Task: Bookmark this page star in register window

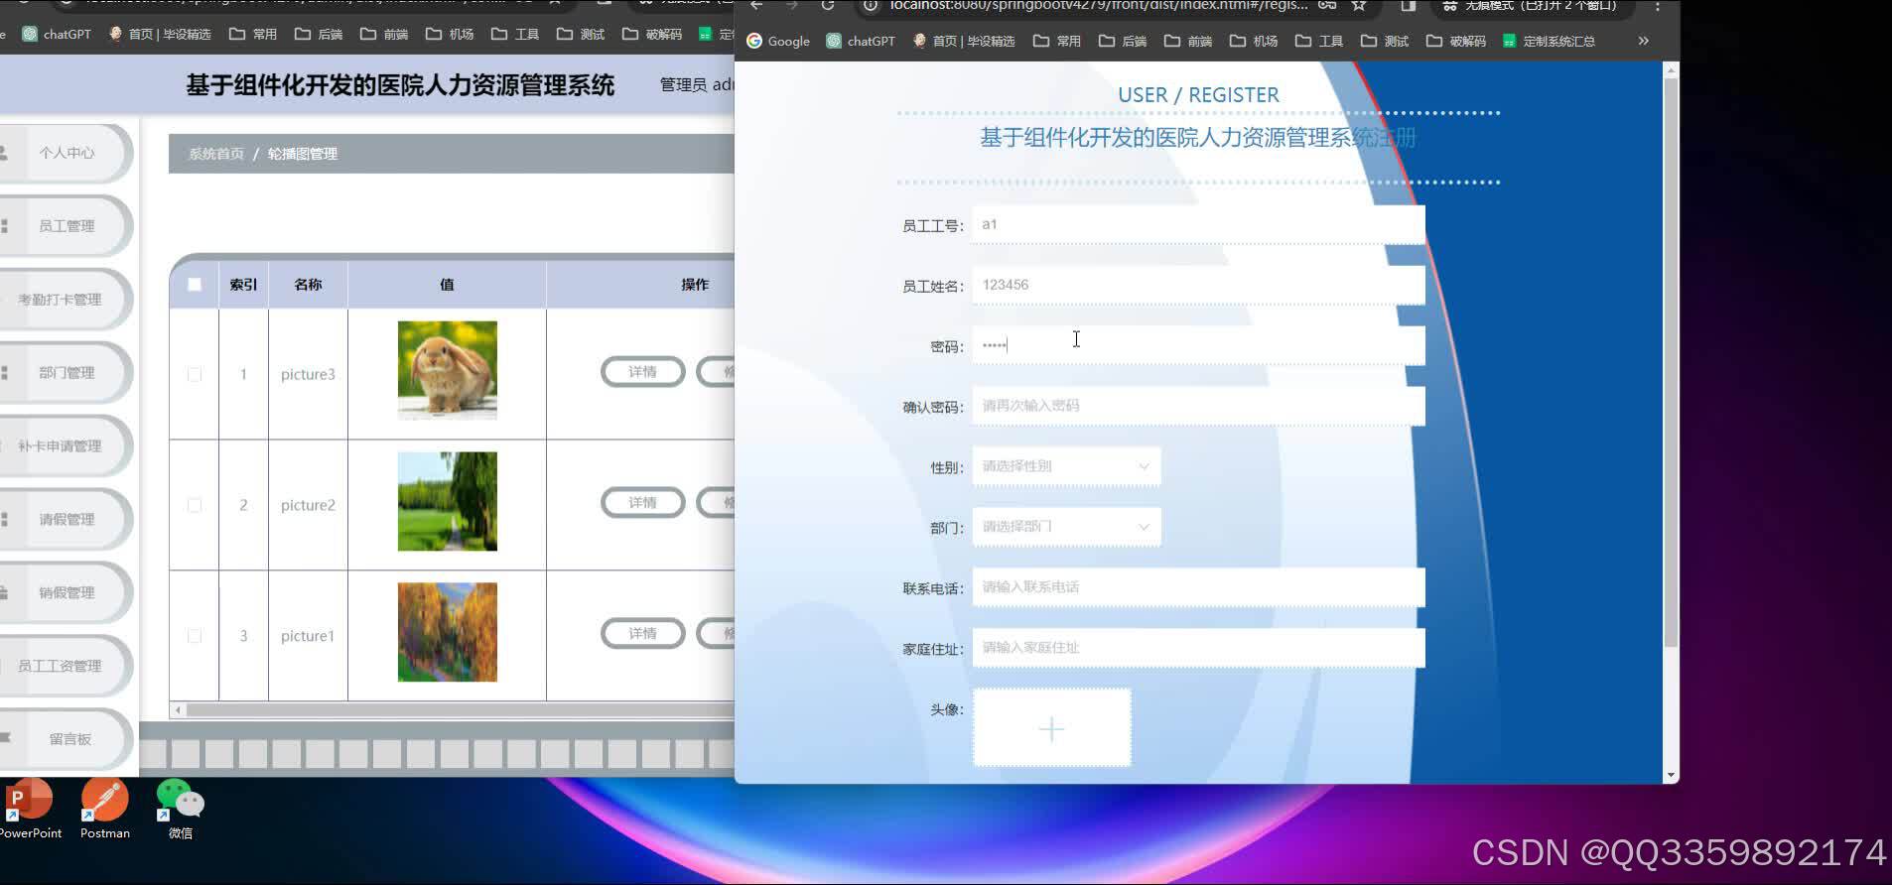Action: [1359, 6]
